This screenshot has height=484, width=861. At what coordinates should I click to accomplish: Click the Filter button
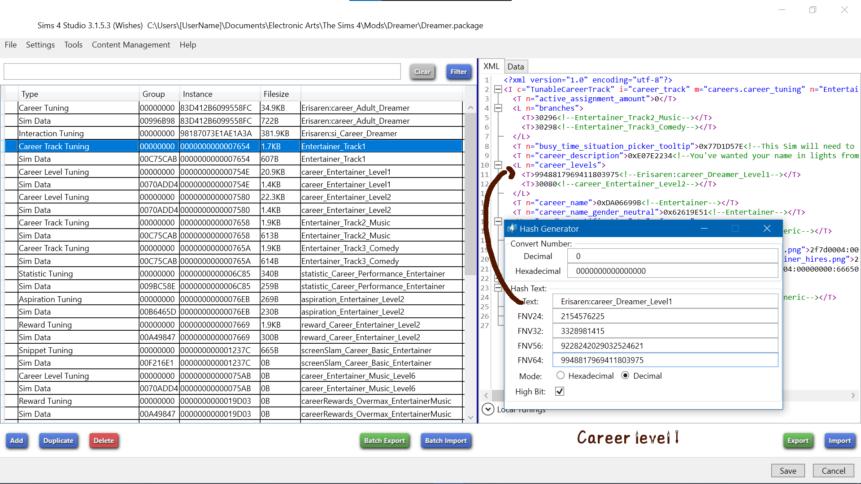coord(459,72)
